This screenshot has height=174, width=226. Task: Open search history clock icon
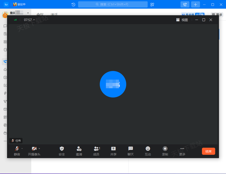coord(73,5)
